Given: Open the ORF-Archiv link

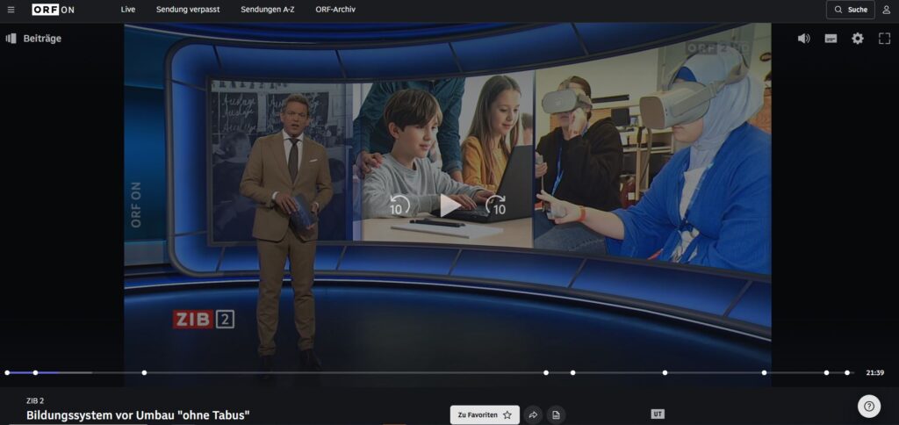Looking at the screenshot, I should pyautogui.click(x=335, y=10).
